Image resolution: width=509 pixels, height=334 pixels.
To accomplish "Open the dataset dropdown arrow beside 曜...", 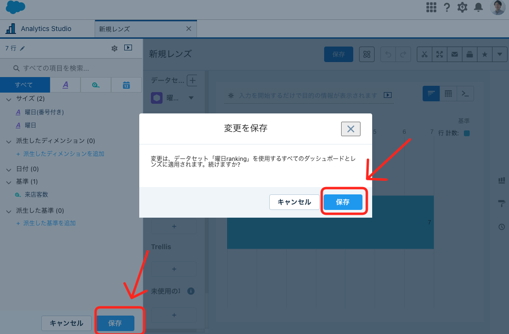I will 191,97.
